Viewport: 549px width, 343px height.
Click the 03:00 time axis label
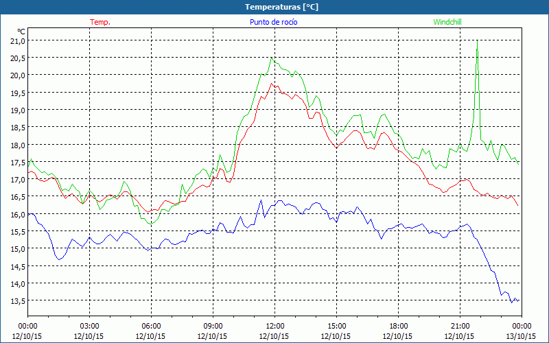pos(89,327)
